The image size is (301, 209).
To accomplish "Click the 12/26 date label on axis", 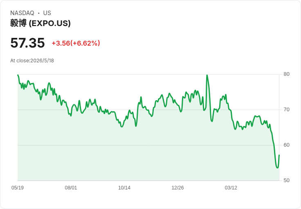I will pyautogui.click(x=177, y=188).
